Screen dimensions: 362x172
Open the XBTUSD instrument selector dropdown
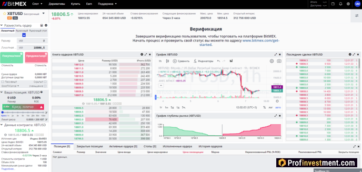(x=43, y=13)
